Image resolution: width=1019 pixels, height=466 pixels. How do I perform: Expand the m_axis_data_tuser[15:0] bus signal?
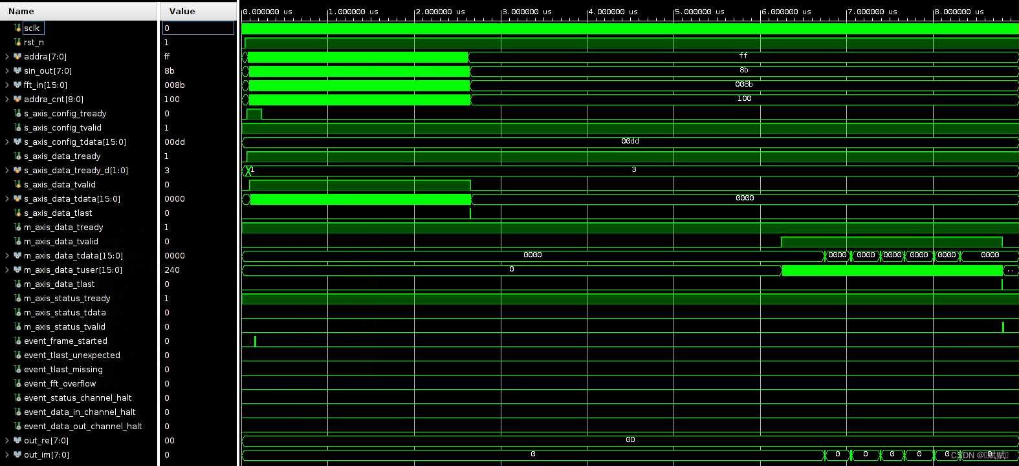tap(7, 270)
